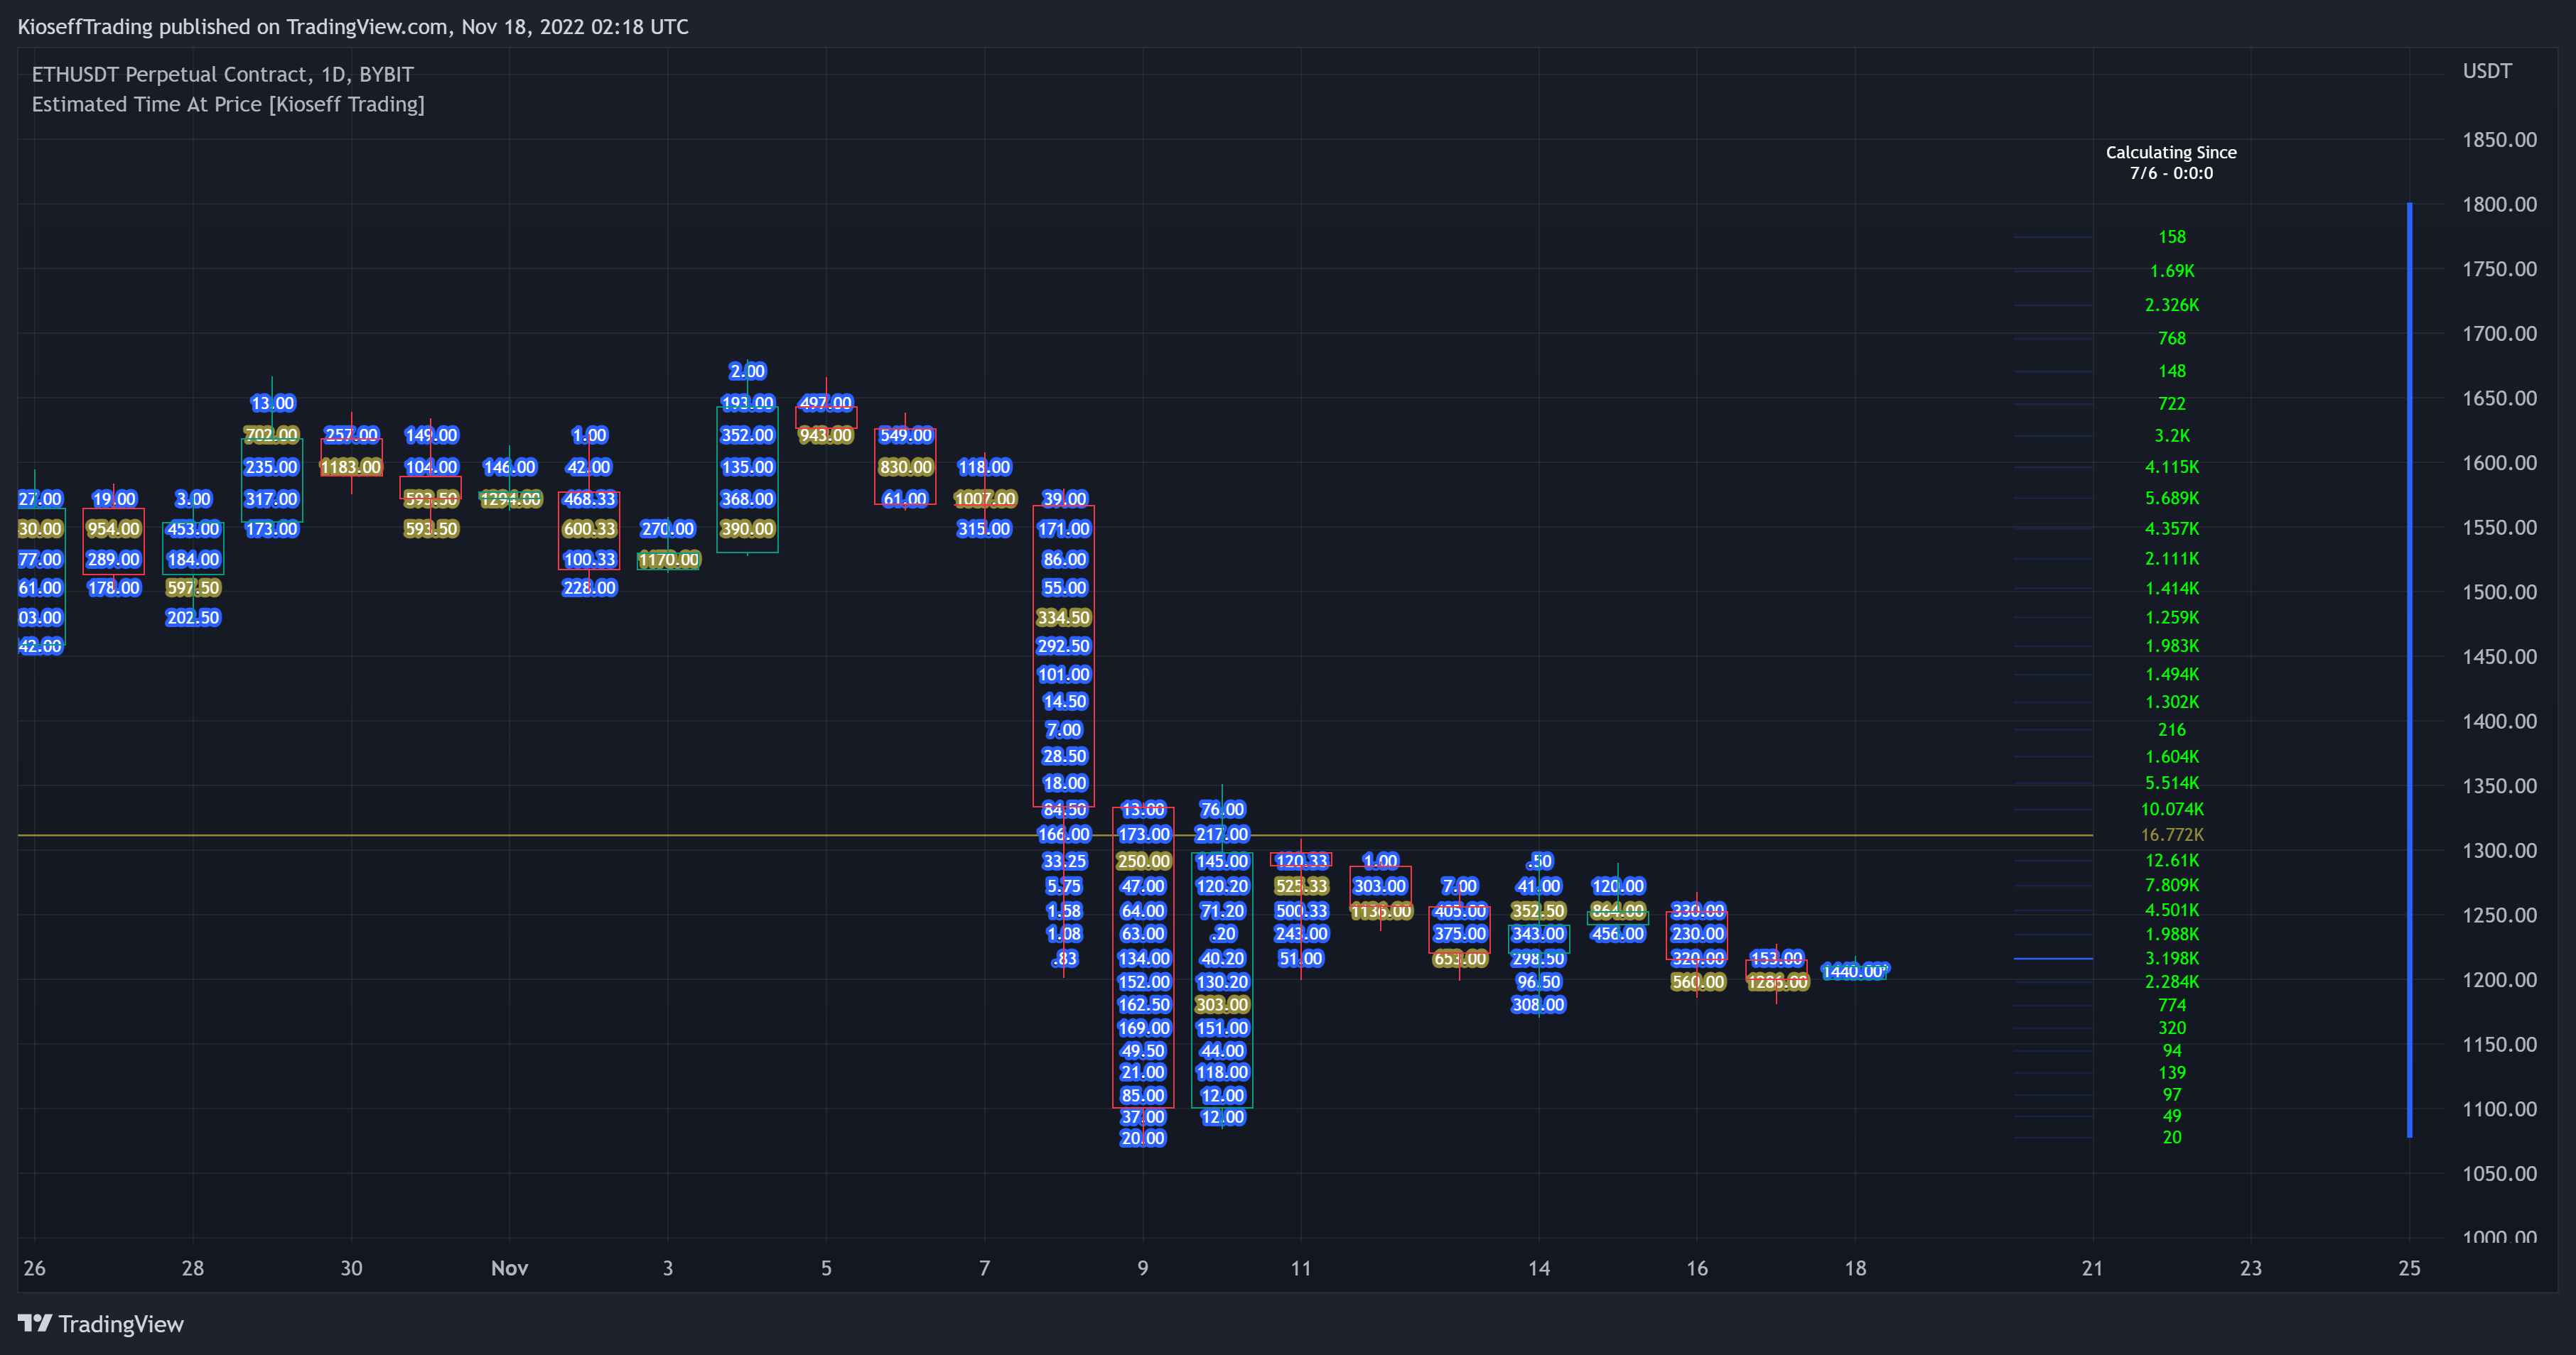This screenshot has height=1355, width=2576.
Task: Select the 830.00 candle label
Action: tap(905, 467)
